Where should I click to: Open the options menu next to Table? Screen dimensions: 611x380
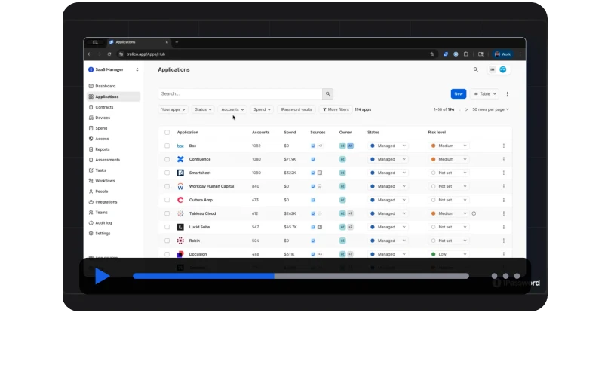pos(507,93)
